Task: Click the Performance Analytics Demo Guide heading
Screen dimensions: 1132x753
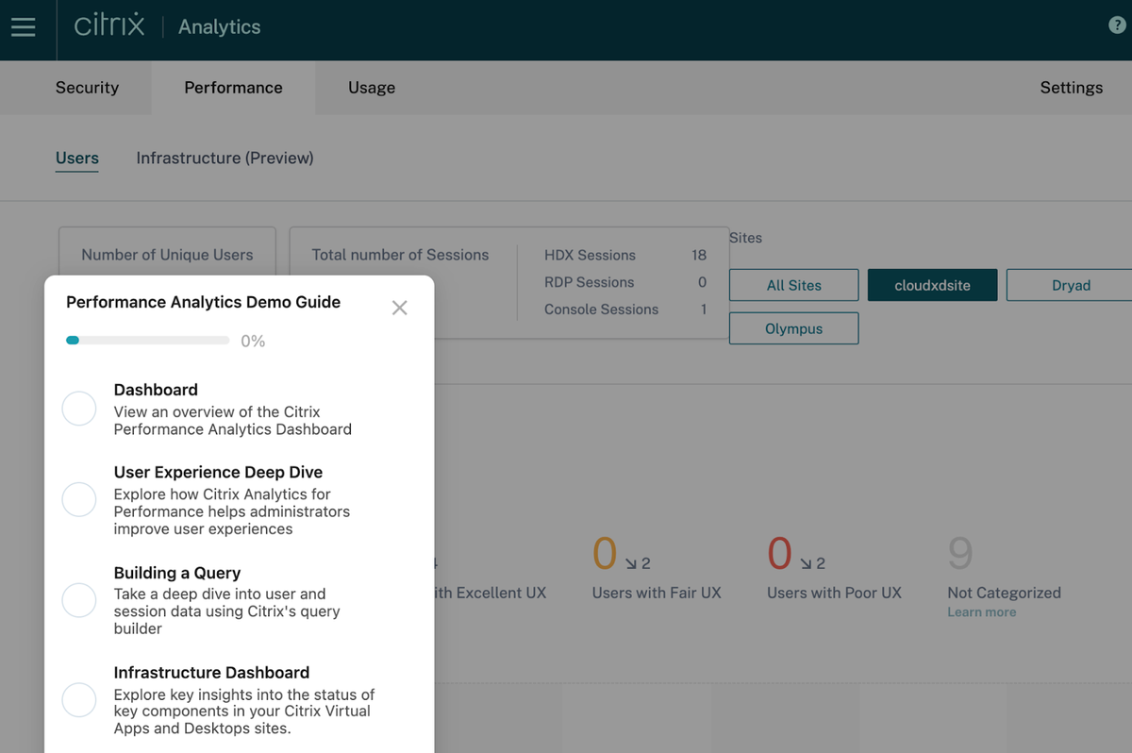Action: coord(203,303)
